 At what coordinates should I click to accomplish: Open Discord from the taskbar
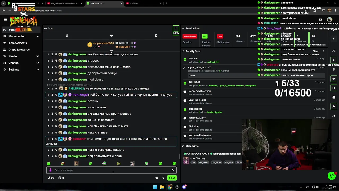(184, 187)
